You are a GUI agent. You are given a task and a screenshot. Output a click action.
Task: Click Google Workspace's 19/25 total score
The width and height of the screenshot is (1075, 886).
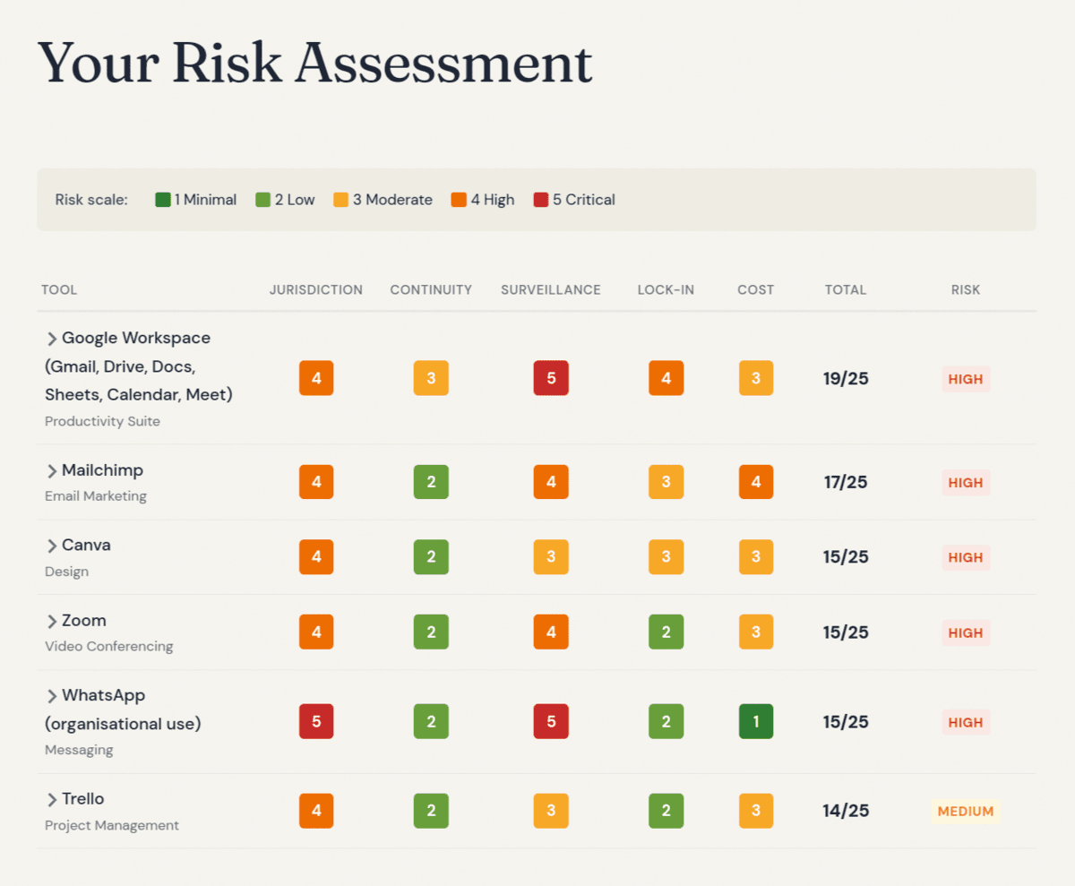pyautogui.click(x=845, y=378)
